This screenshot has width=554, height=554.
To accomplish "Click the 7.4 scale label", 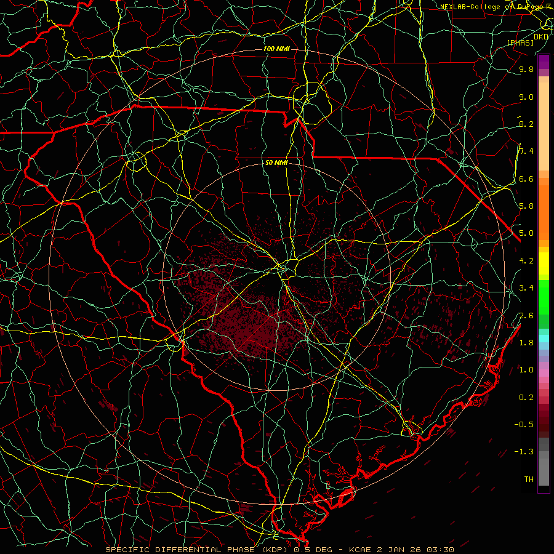I will 526,151.
